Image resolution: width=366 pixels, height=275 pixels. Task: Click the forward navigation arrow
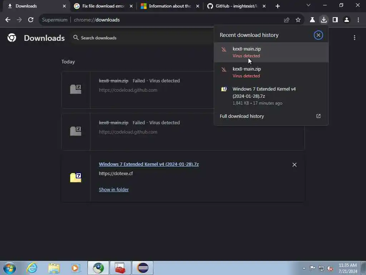[19, 20]
